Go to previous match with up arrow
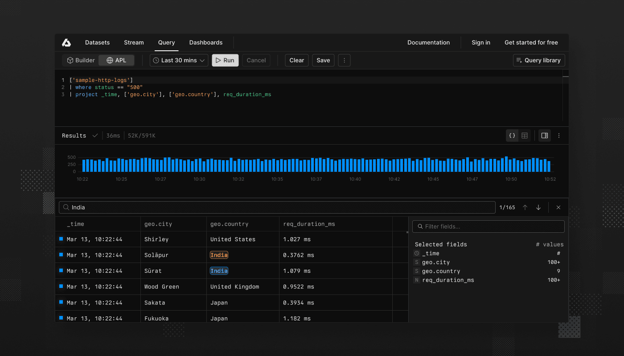 pyautogui.click(x=525, y=207)
